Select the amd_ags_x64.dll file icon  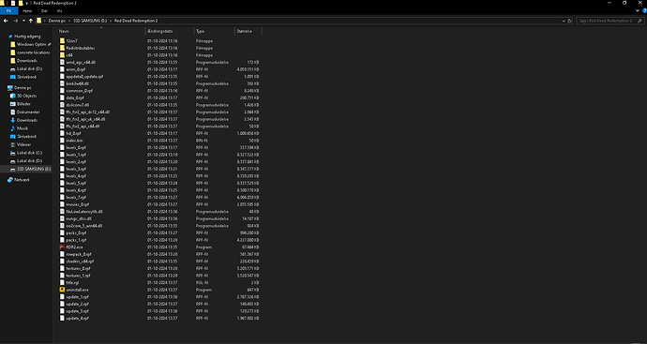click(x=62, y=62)
